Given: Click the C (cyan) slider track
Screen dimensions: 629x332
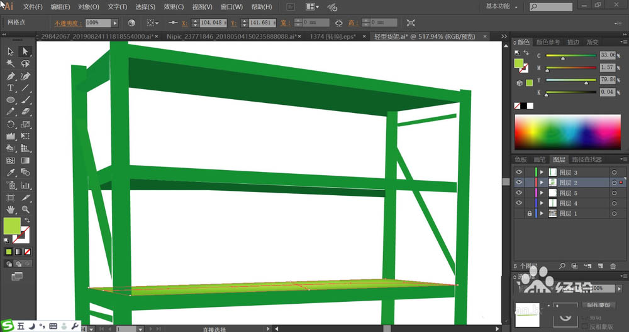Looking at the screenshot, I should 571,56.
